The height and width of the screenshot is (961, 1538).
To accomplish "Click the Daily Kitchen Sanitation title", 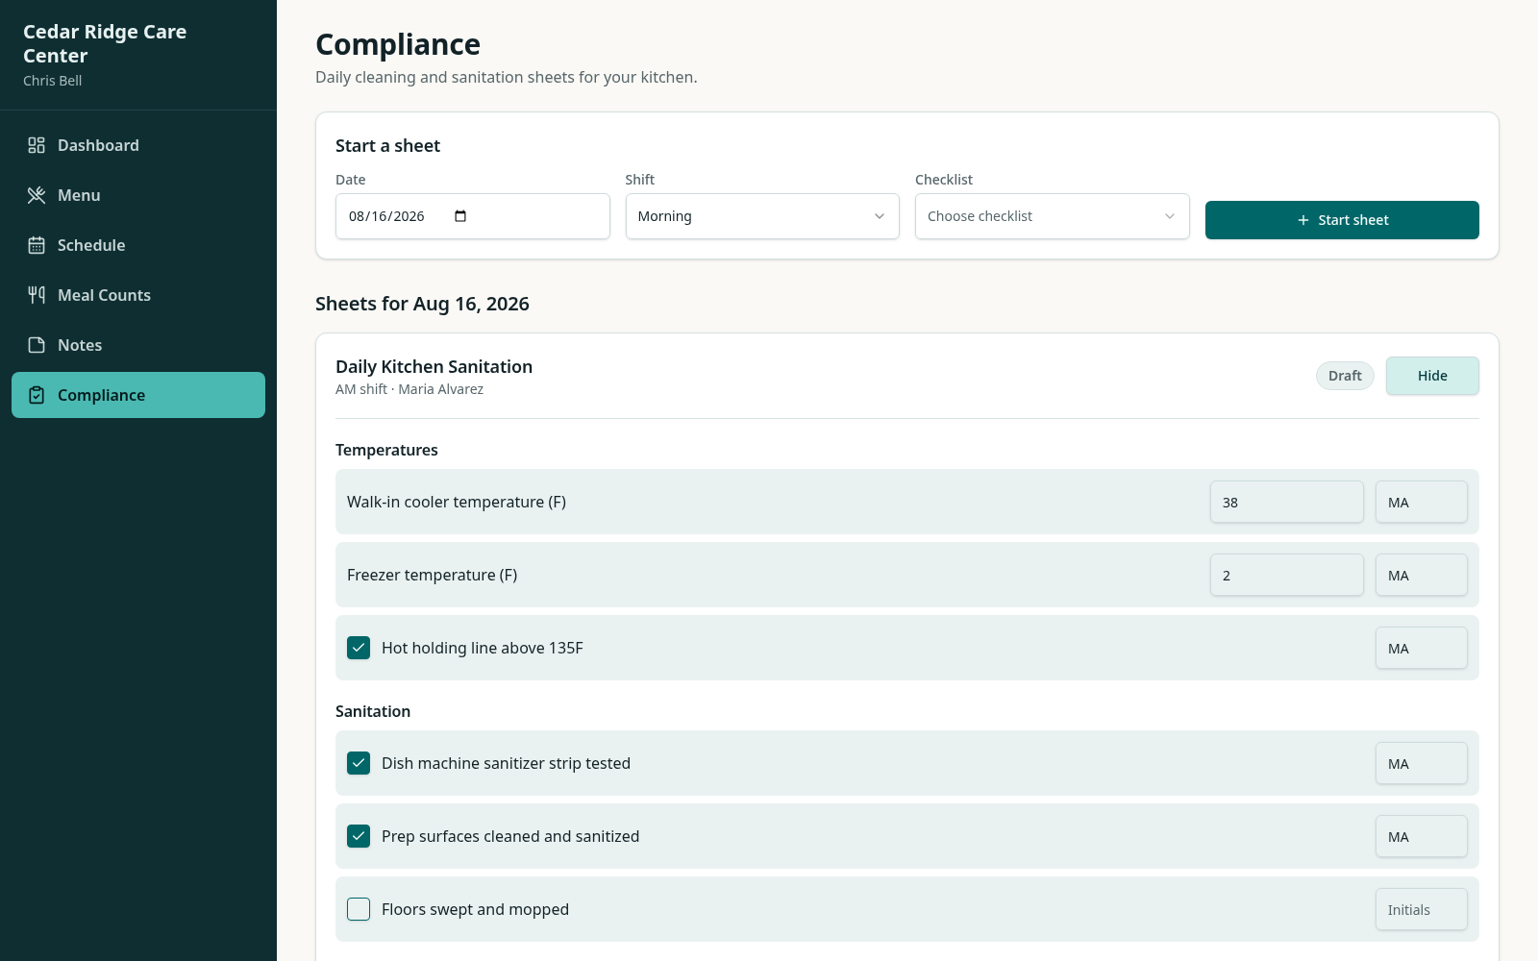I will coord(434,366).
